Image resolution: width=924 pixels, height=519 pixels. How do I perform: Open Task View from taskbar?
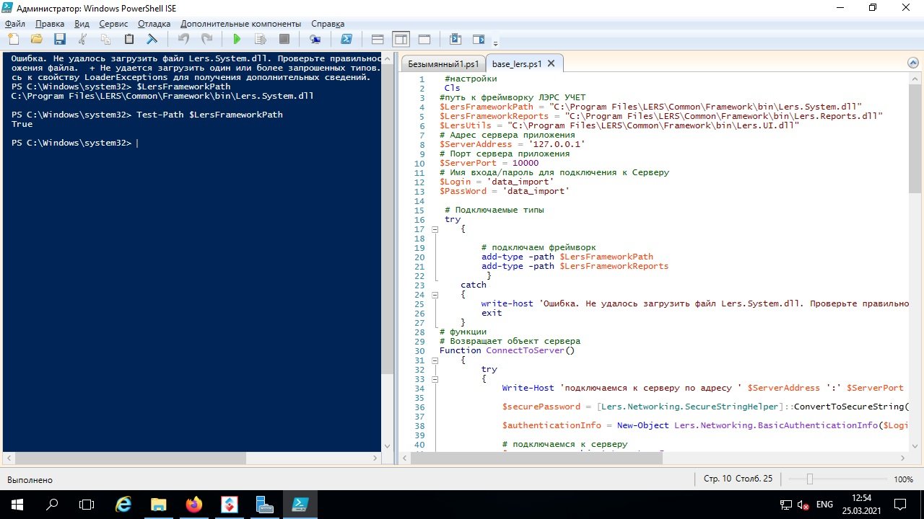(x=87, y=505)
